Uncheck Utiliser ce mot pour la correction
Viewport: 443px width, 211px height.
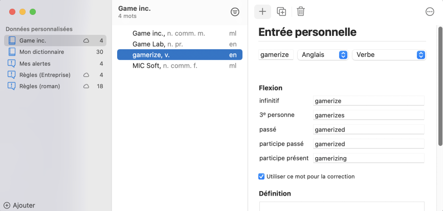point(262,176)
